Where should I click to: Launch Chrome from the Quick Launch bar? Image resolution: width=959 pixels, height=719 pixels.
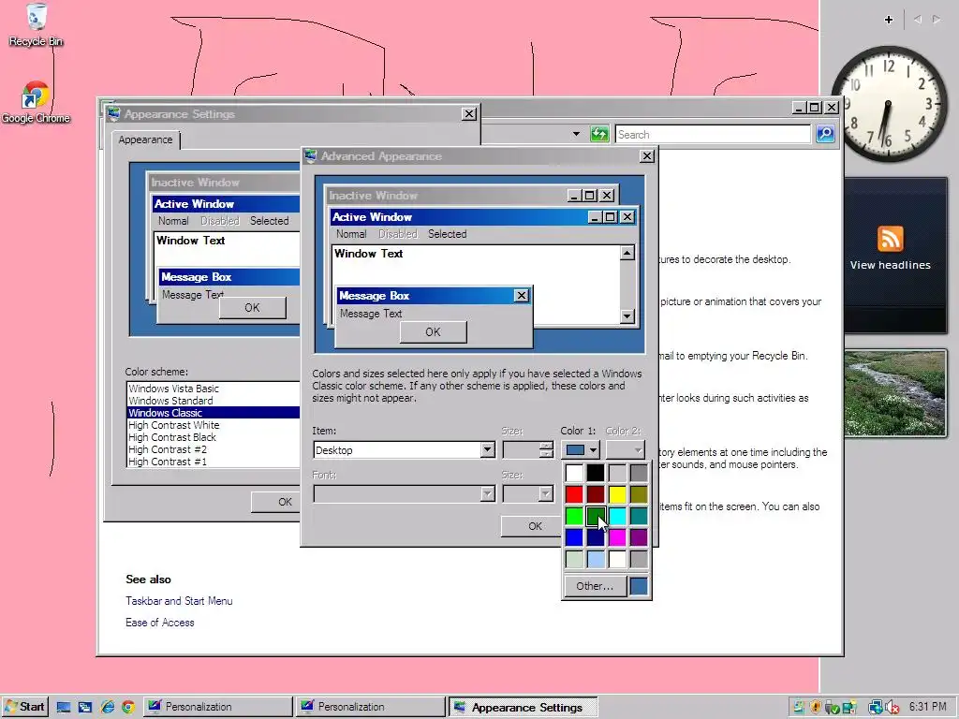tap(127, 707)
